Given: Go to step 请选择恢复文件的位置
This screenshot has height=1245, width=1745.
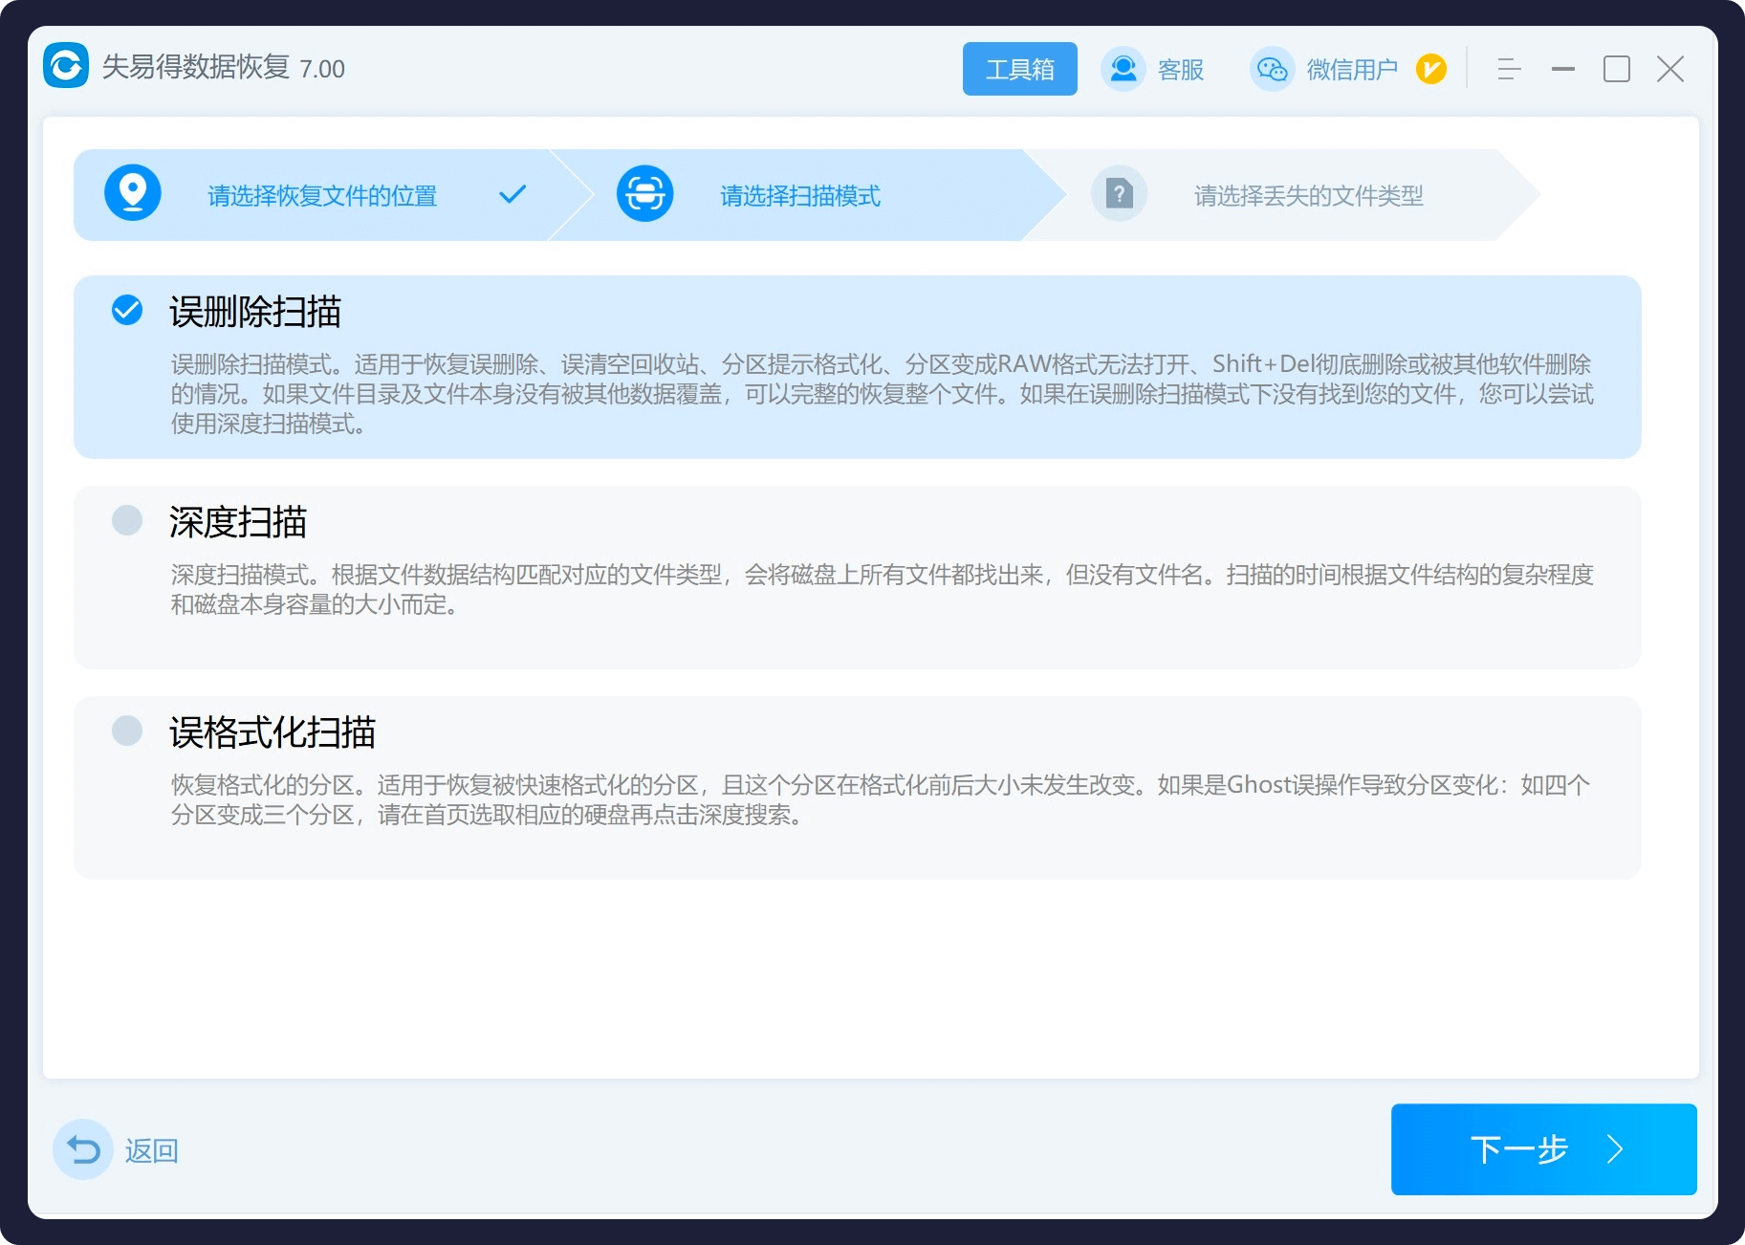Looking at the screenshot, I should [322, 196].
